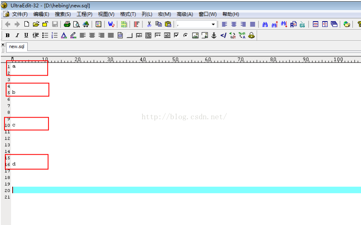This screenshot has height=225, width=361.
Task: Open the 视图(V) menu
Action: [106, 14]
